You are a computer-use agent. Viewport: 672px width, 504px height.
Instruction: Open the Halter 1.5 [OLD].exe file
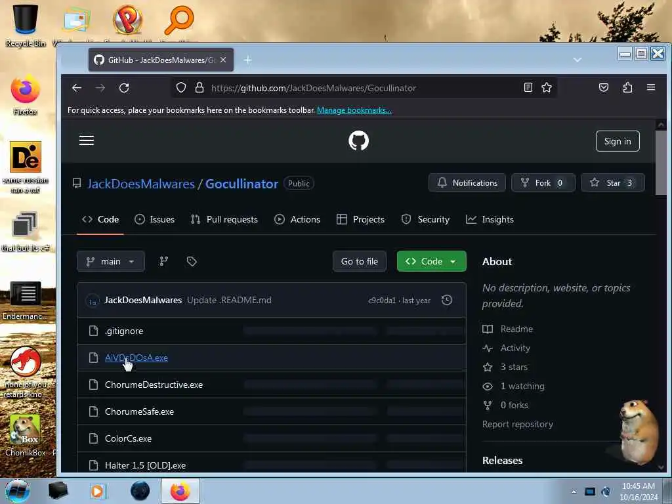(x=145, y=465)
